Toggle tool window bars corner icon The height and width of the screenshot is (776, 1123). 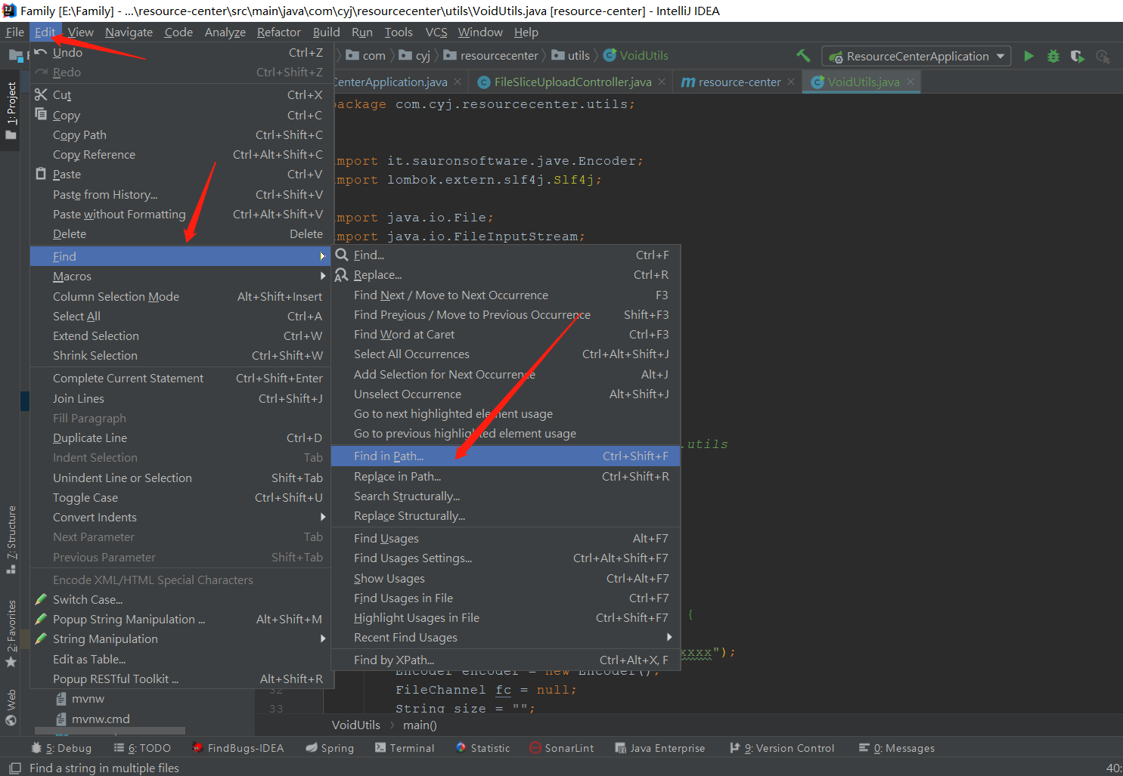14,768
